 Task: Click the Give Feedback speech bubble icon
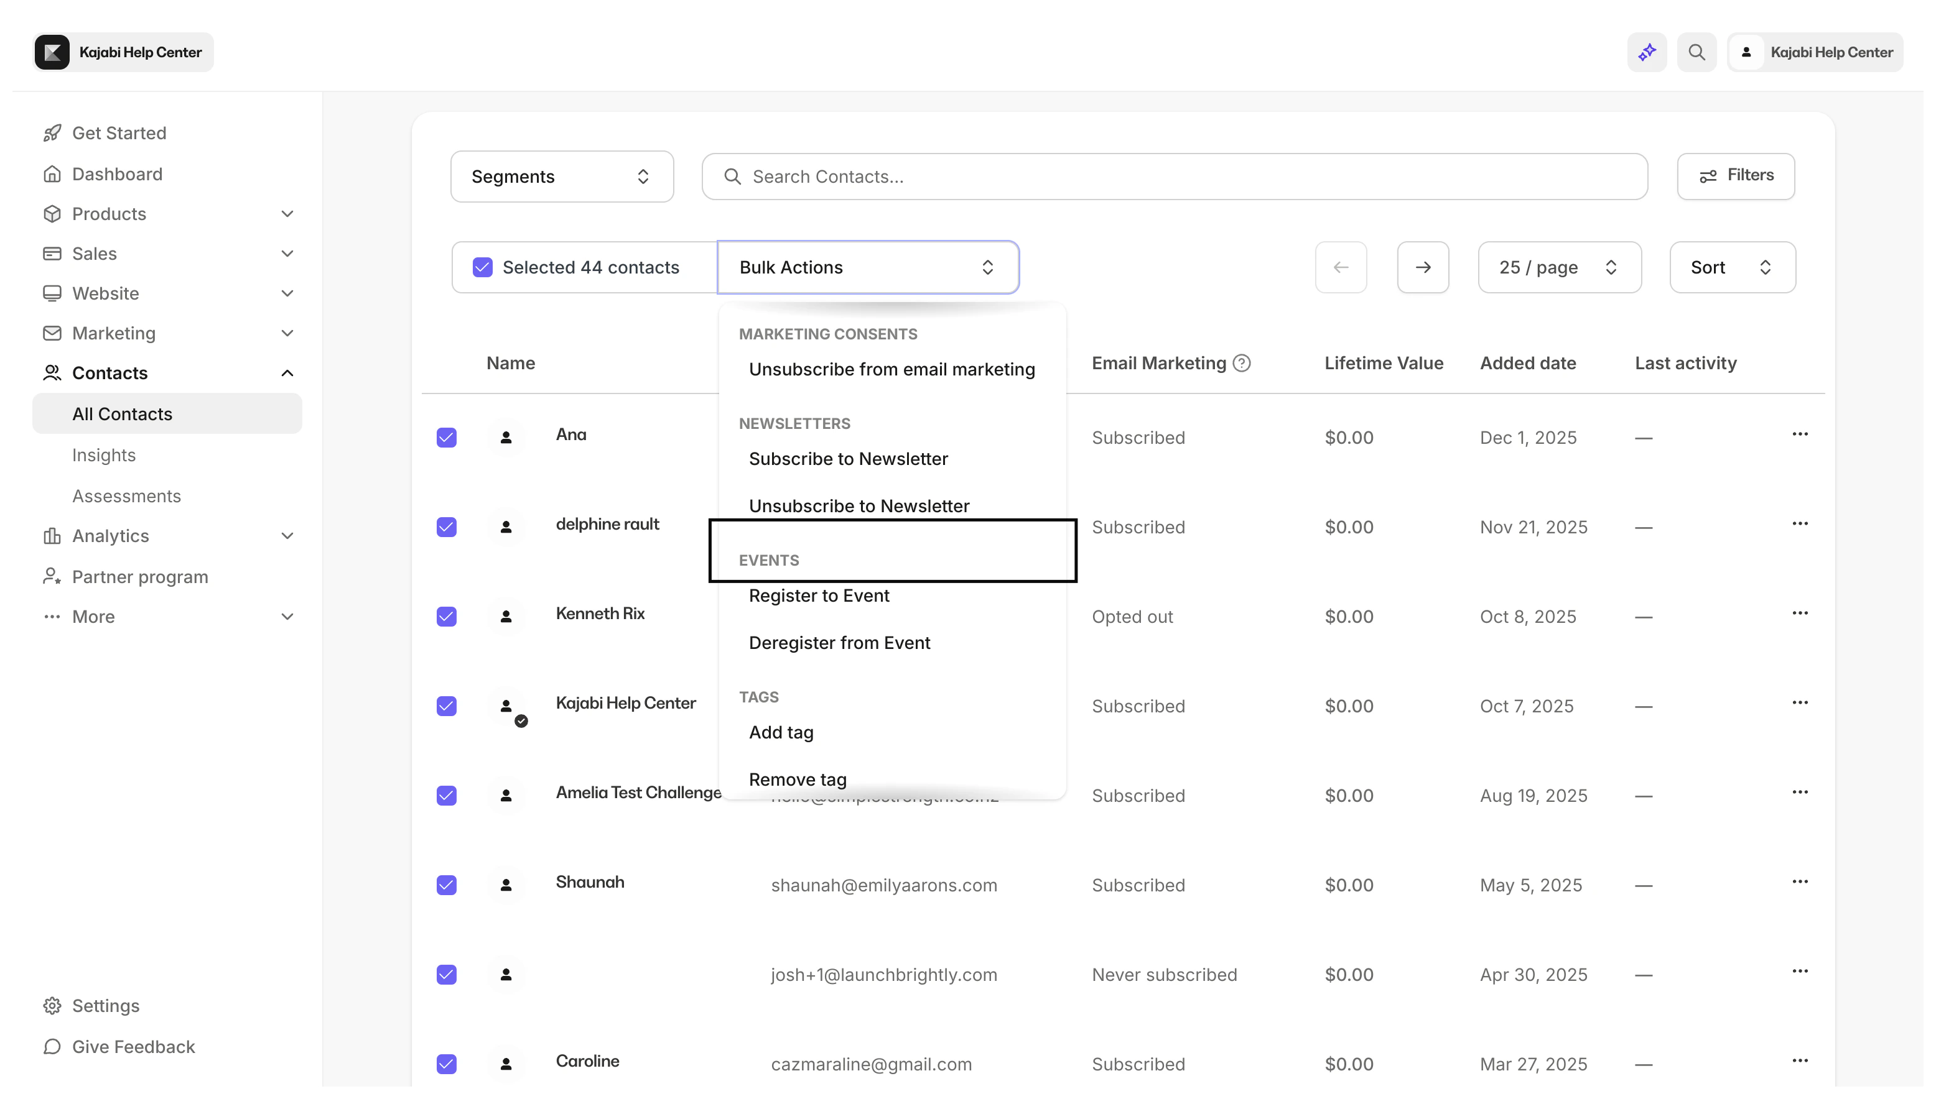pyautogui.click(x=52, y=1047)
